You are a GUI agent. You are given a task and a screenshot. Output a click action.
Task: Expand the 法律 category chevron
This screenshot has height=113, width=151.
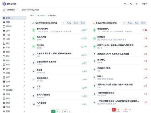click(x=25, y=94)
